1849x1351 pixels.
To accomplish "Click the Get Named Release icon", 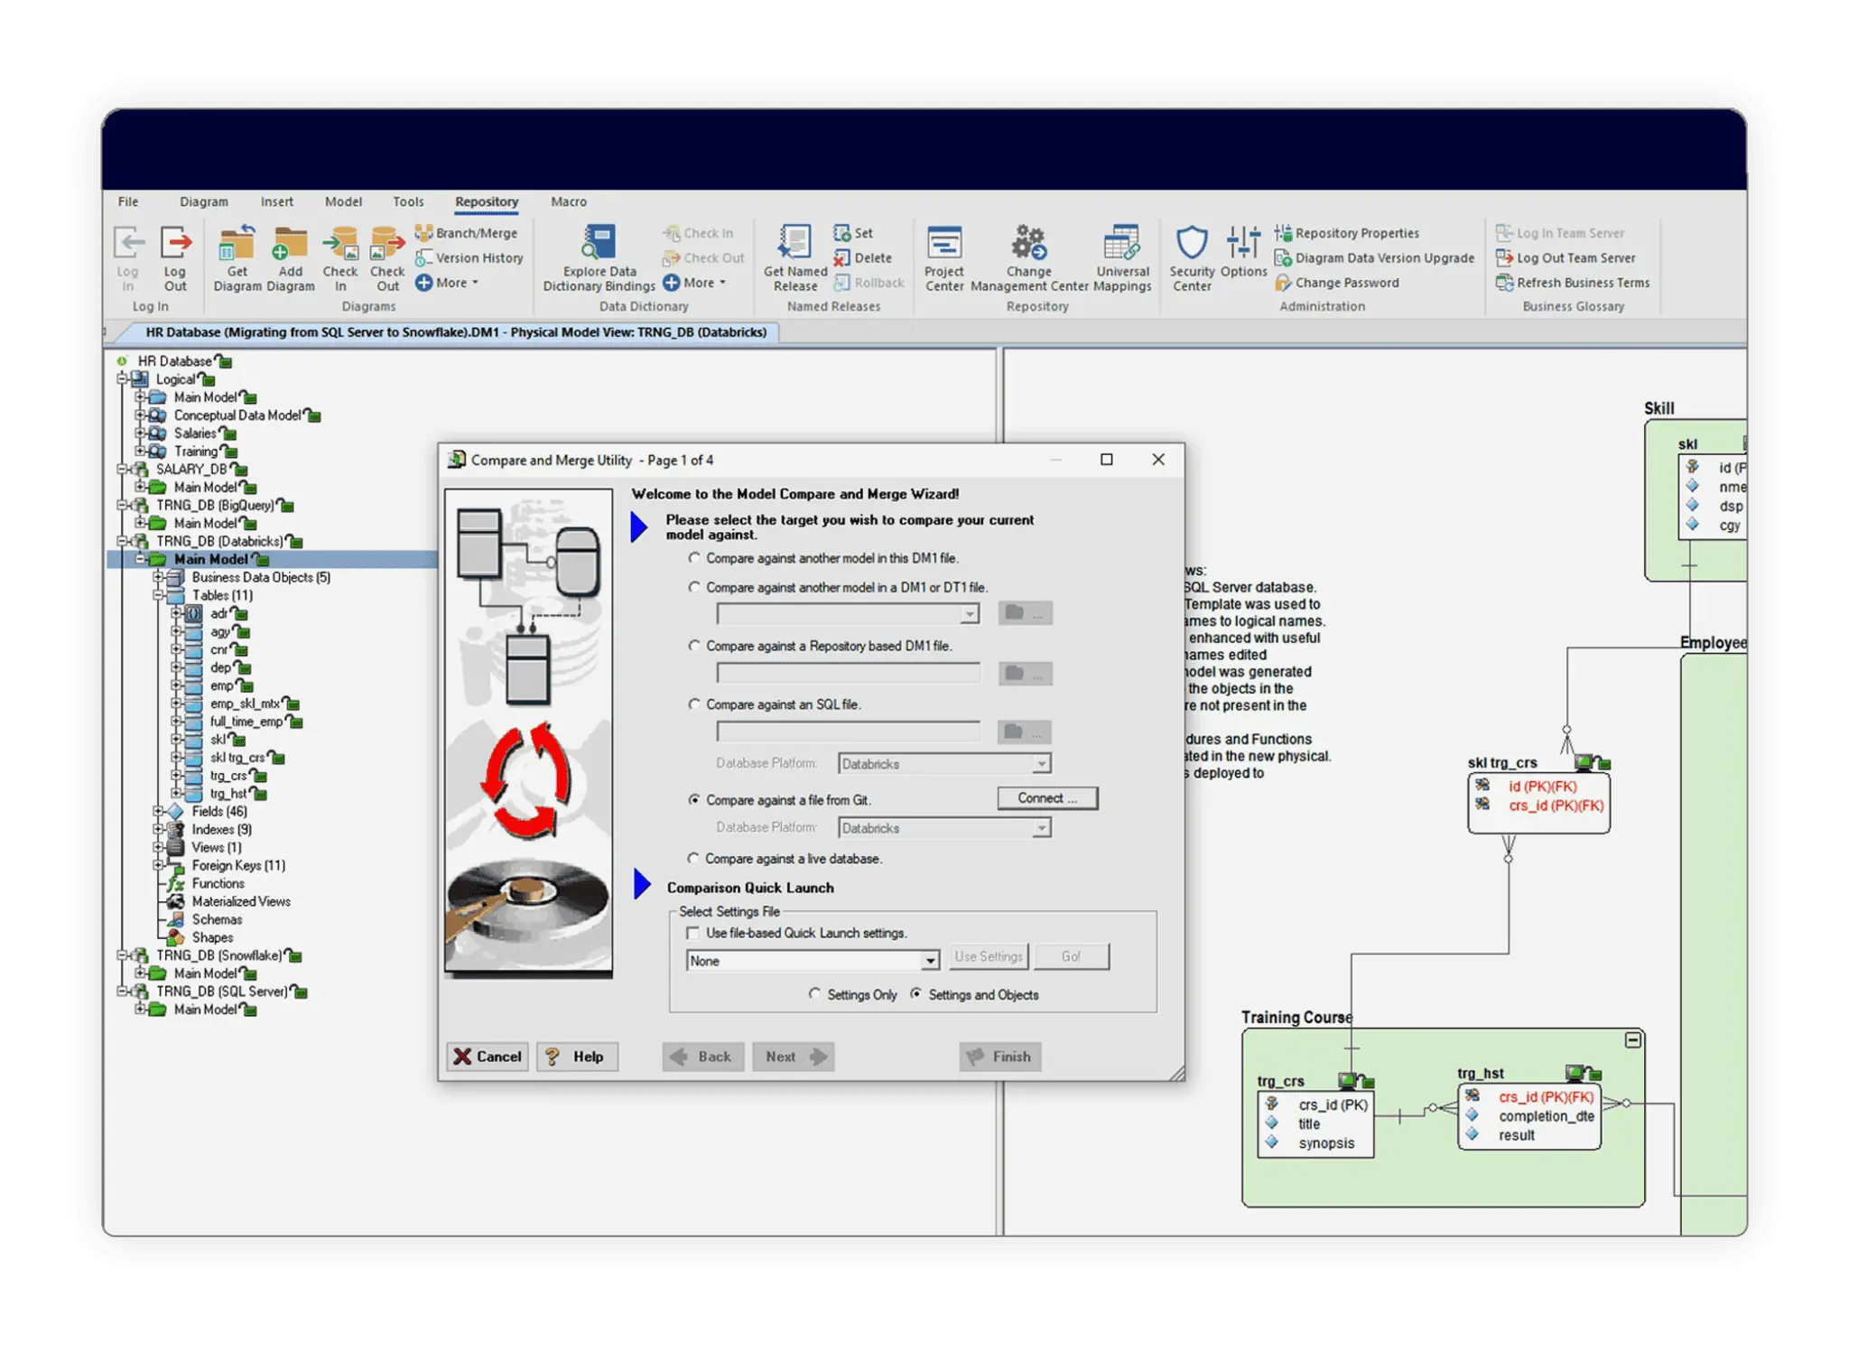I will tap(794, 258).
